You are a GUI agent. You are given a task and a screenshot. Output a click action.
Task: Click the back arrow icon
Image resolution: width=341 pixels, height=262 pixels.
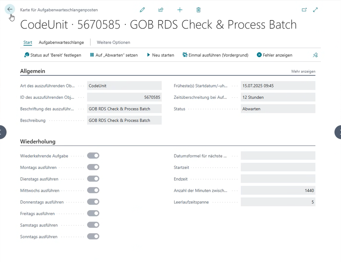10,10
